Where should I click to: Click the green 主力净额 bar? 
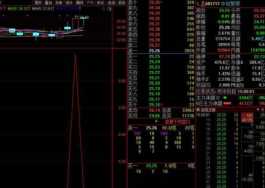225,98
